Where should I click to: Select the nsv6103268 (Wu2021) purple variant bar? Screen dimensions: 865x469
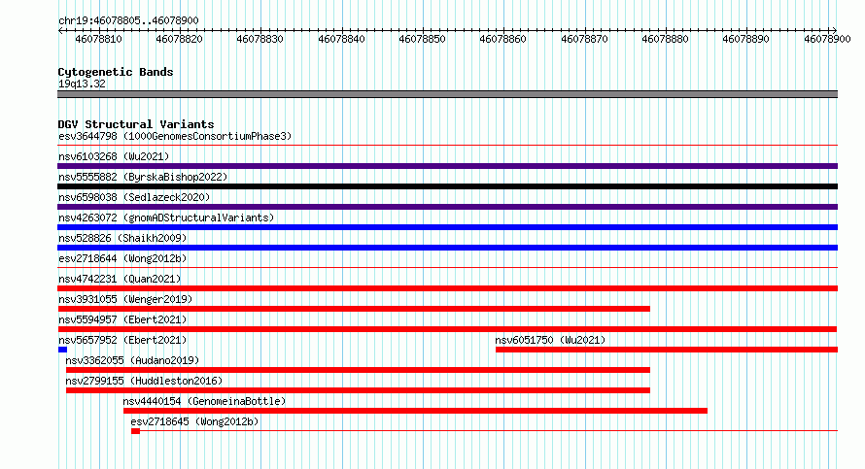(x=447, y=166)
